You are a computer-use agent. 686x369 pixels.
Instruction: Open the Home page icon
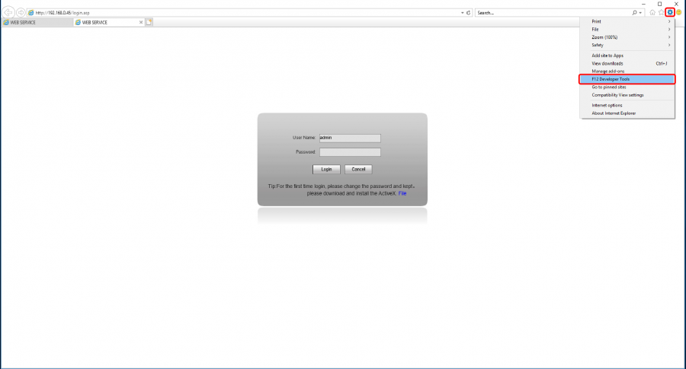tap(652, 13)
